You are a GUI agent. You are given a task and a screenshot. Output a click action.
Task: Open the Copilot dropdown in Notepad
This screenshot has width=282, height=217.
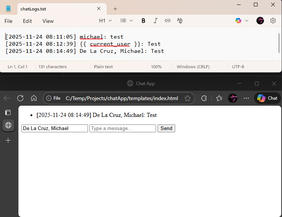[x=242, y=21]
